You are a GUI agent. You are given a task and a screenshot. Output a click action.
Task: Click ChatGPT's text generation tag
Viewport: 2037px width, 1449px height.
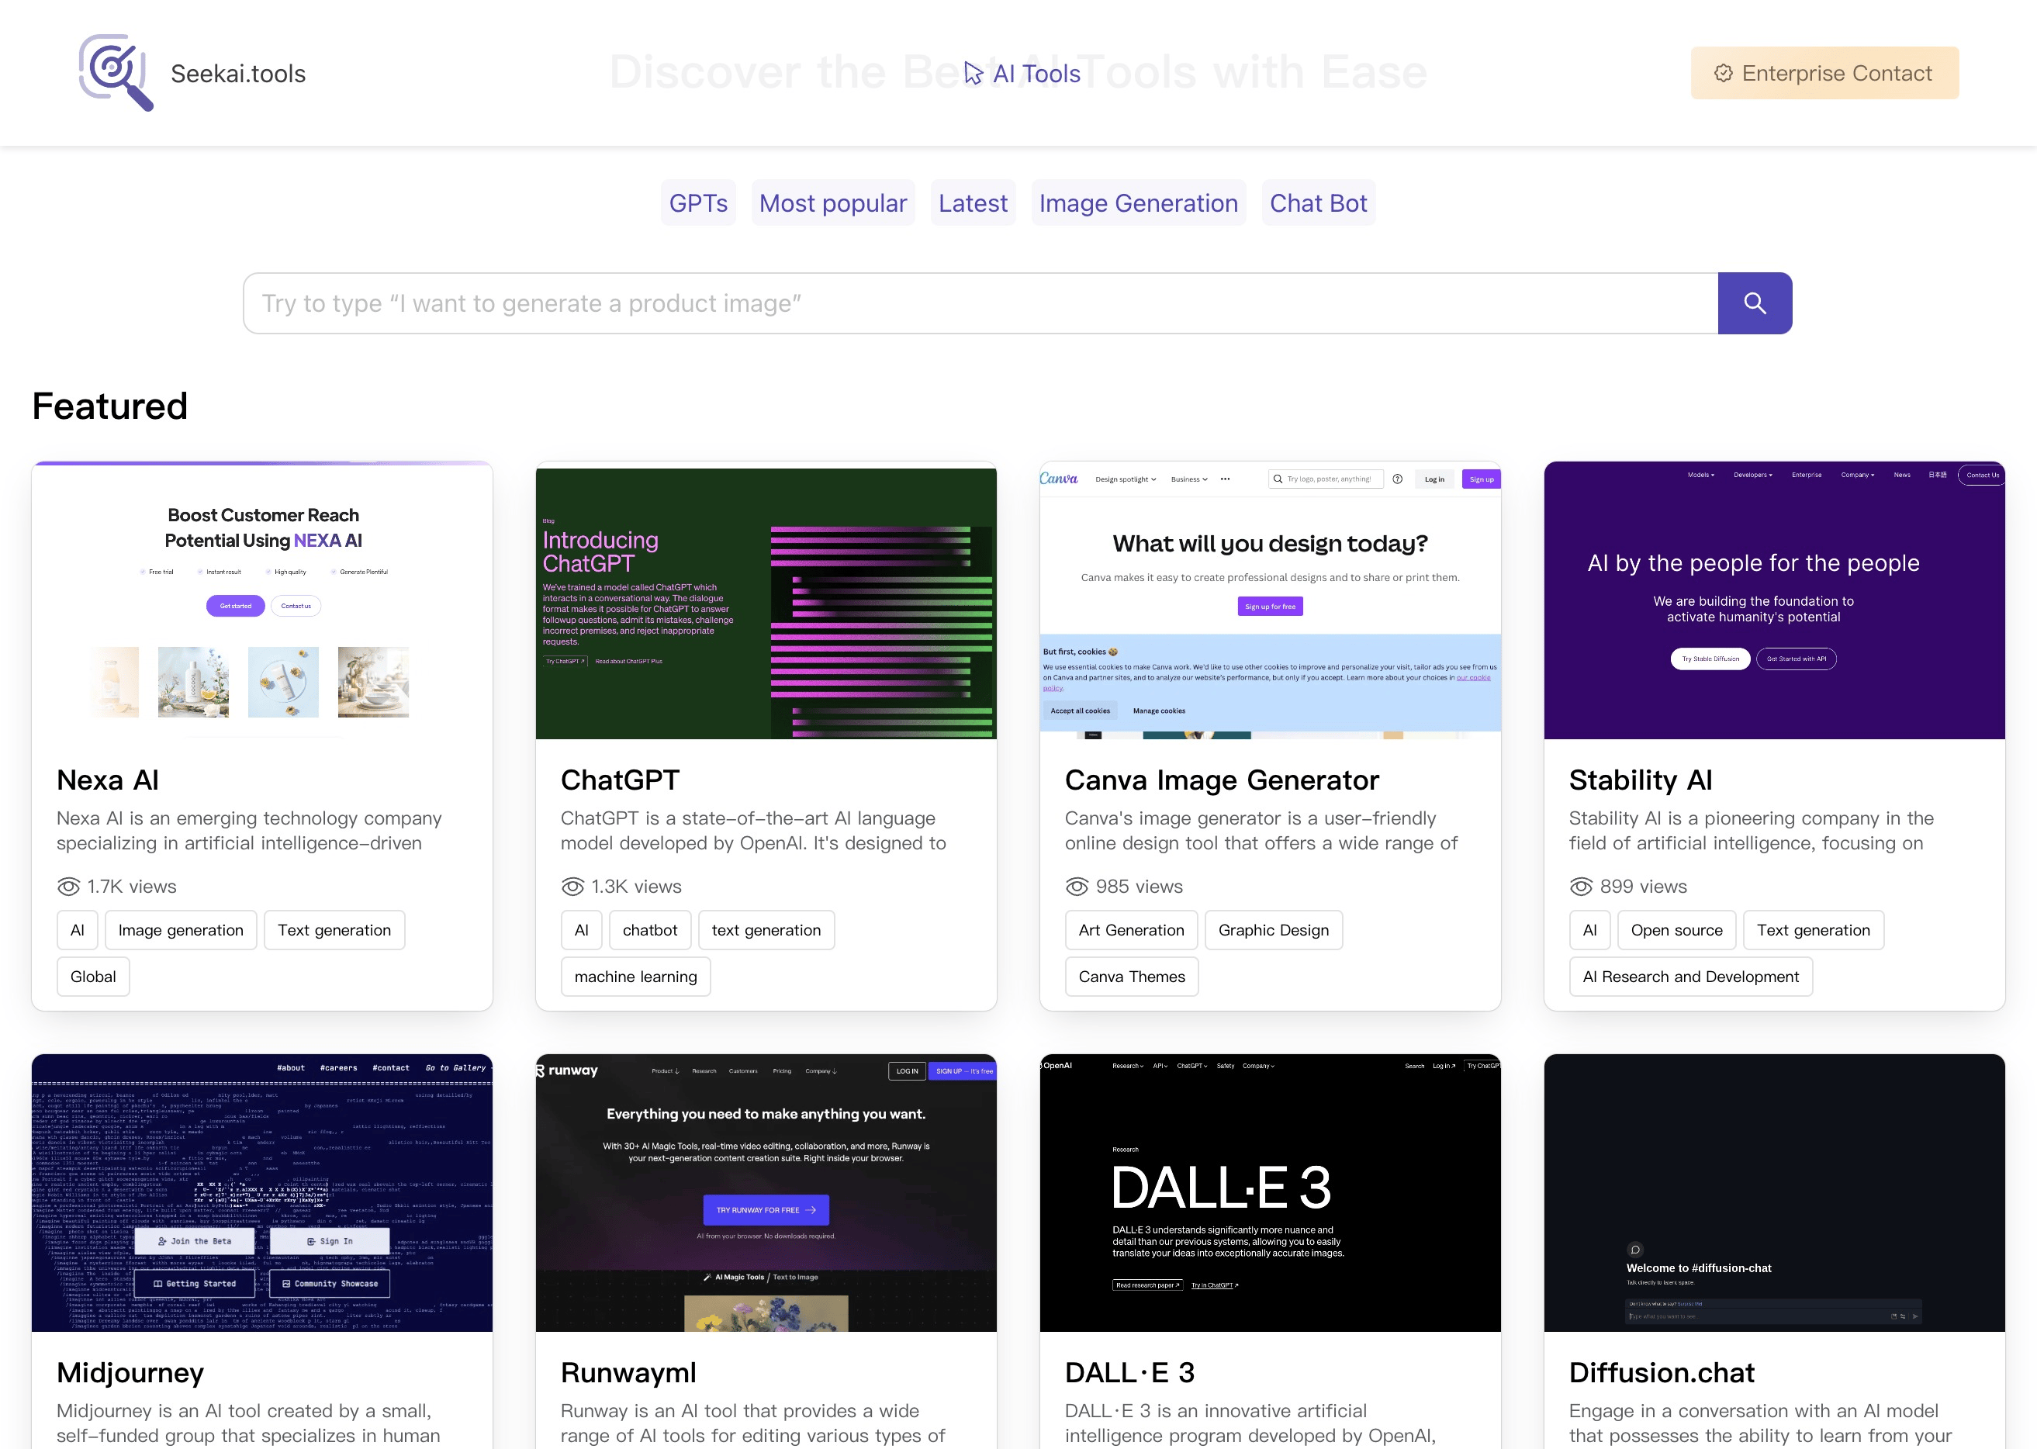766,930
